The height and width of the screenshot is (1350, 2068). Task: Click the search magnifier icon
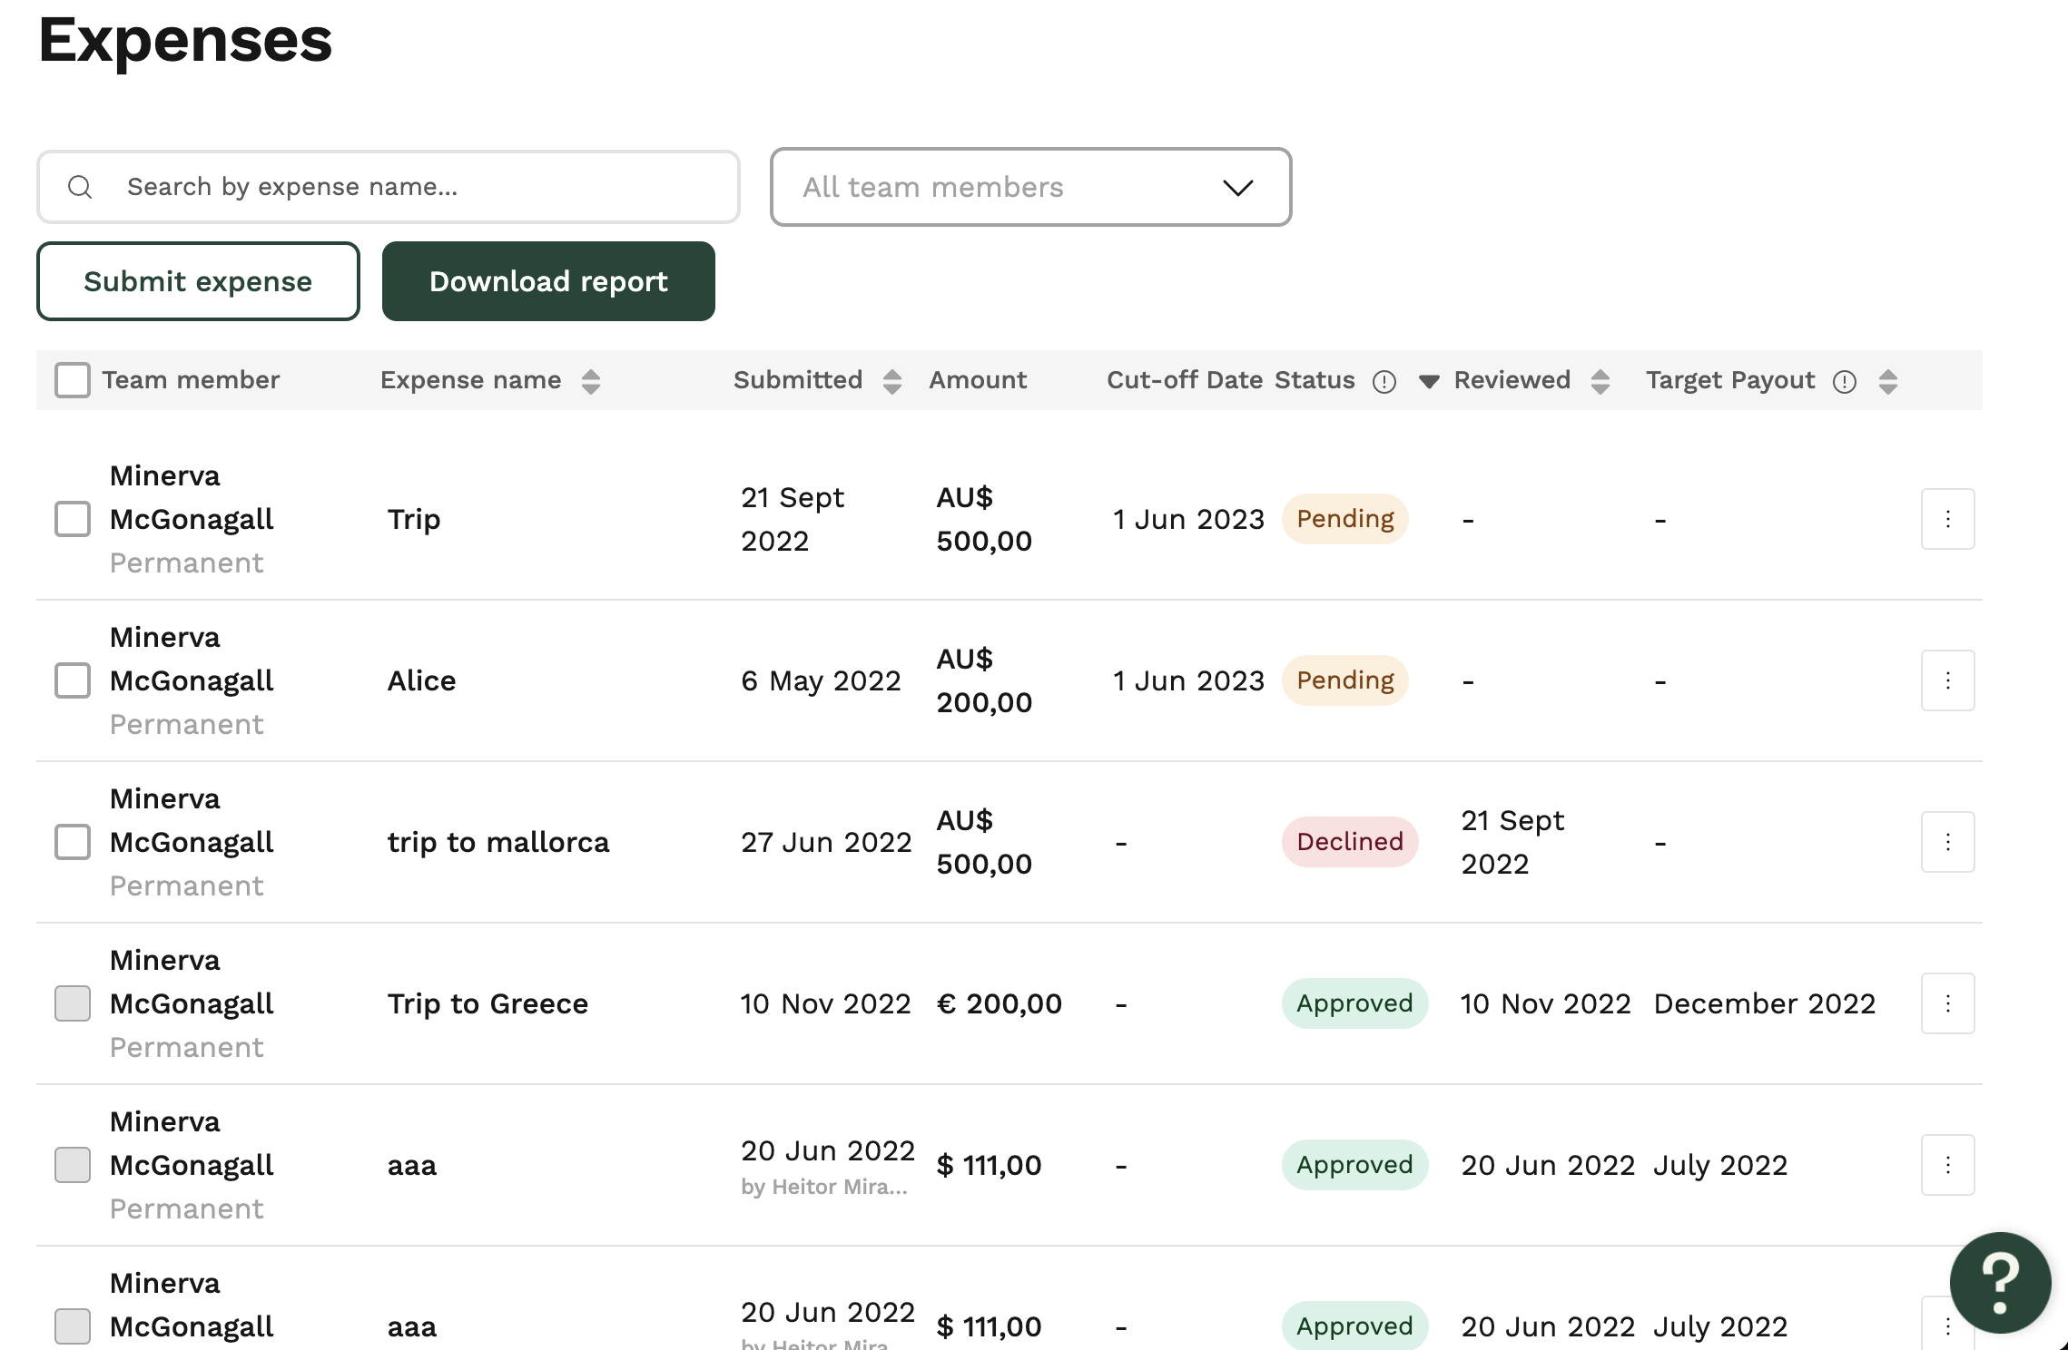point(80,187)
